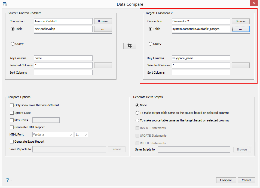Click the Data Compare window icon

coord(5,4)
